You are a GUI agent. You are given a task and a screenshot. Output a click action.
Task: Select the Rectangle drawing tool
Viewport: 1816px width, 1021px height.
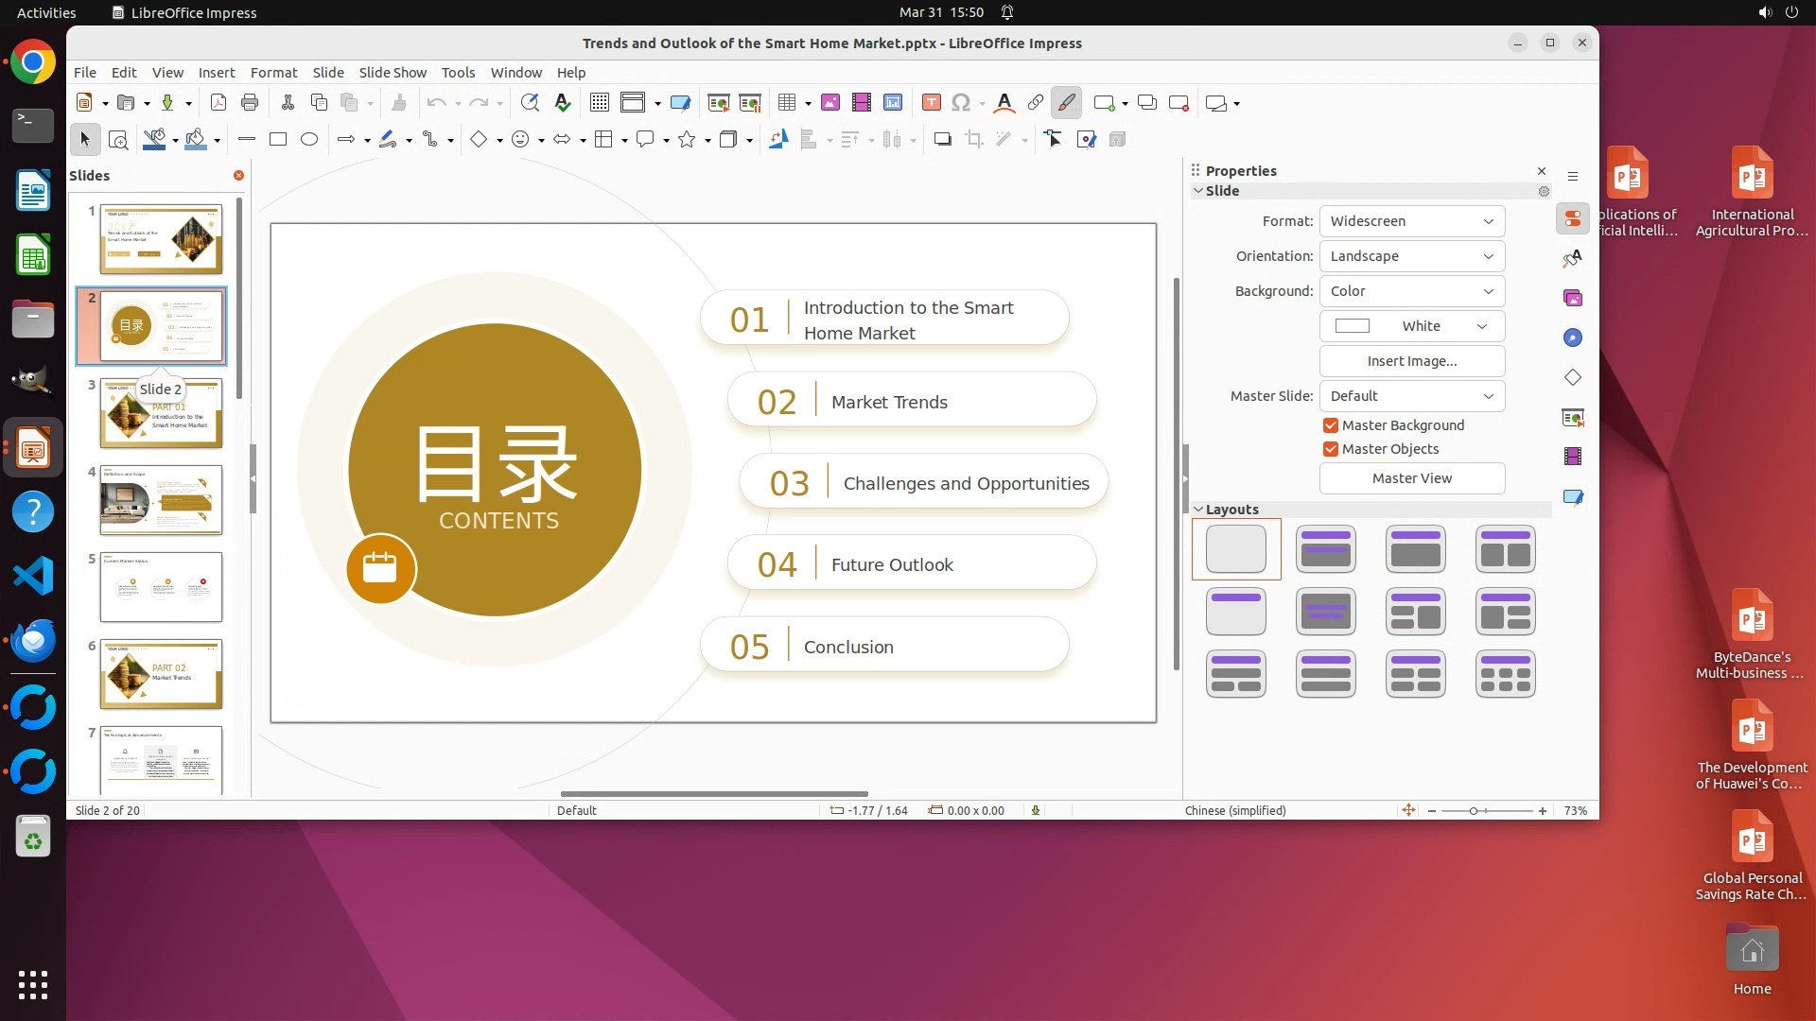[x=278, y=140]
